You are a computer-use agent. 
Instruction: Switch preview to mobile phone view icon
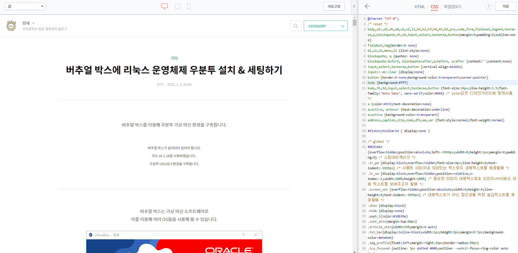point(188,6)
